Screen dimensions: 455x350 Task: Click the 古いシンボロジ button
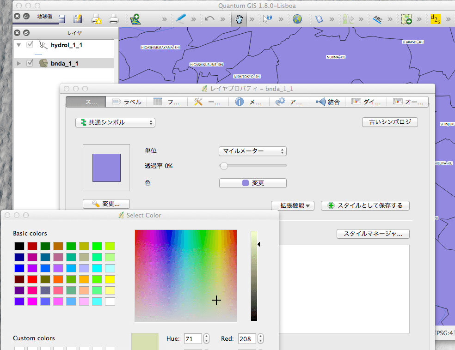coord(390,122)
